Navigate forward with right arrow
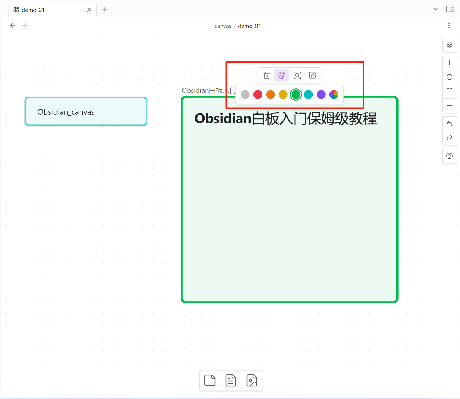Viewport: 460px width, 399px height. pyautogui.click(x=25, y=26)
